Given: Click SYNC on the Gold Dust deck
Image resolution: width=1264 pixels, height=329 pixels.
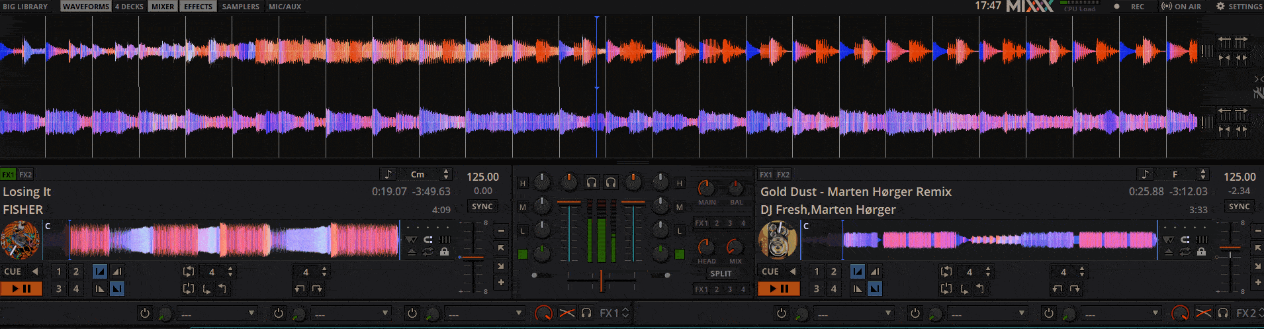Looking at the screenshot, I should (x=1239, y=207).
